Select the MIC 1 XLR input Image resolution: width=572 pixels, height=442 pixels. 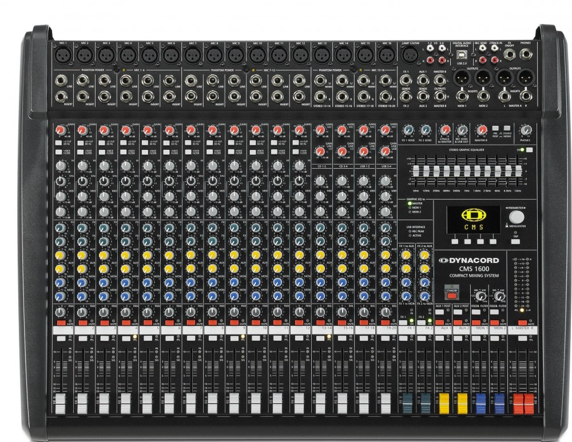pyautogui.click(x=63, y=55)
